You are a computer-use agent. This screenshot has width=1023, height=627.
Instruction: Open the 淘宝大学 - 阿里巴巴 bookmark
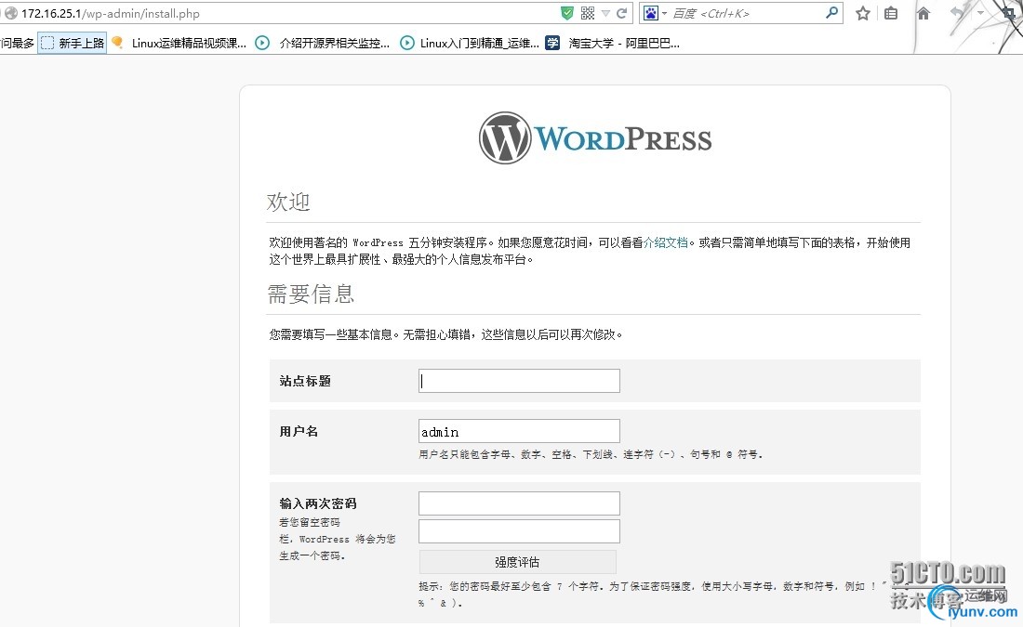click(x=613, y=43)
